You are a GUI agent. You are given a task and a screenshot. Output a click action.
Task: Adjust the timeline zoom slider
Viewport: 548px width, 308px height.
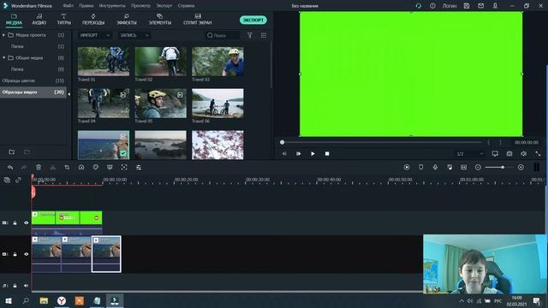[x=503, y=168]
